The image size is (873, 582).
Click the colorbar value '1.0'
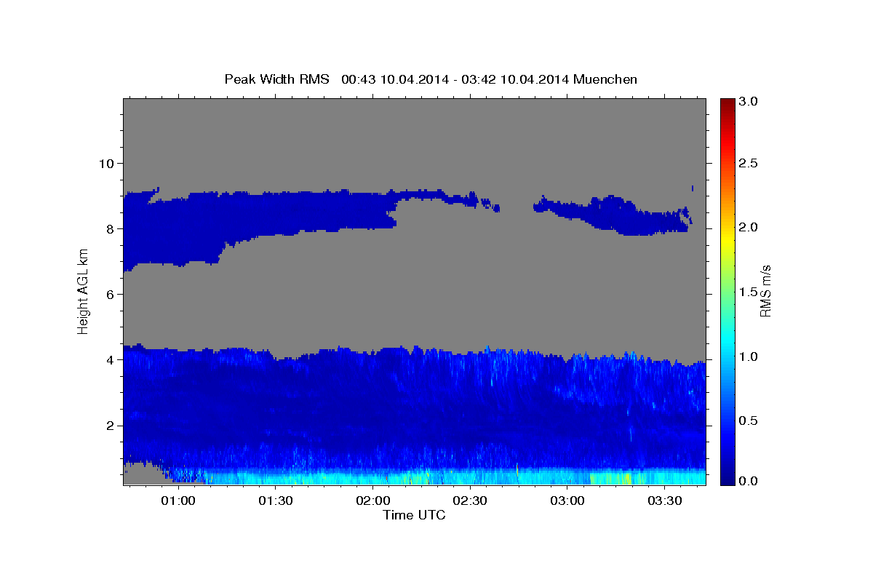coord(749,356)
